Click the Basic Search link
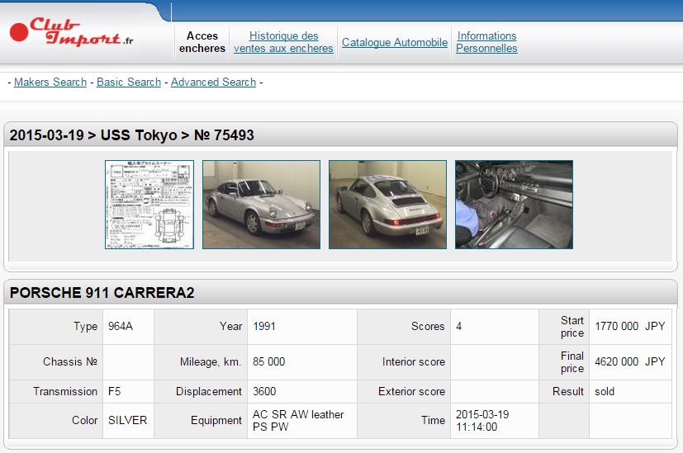 tap(129, 82)
